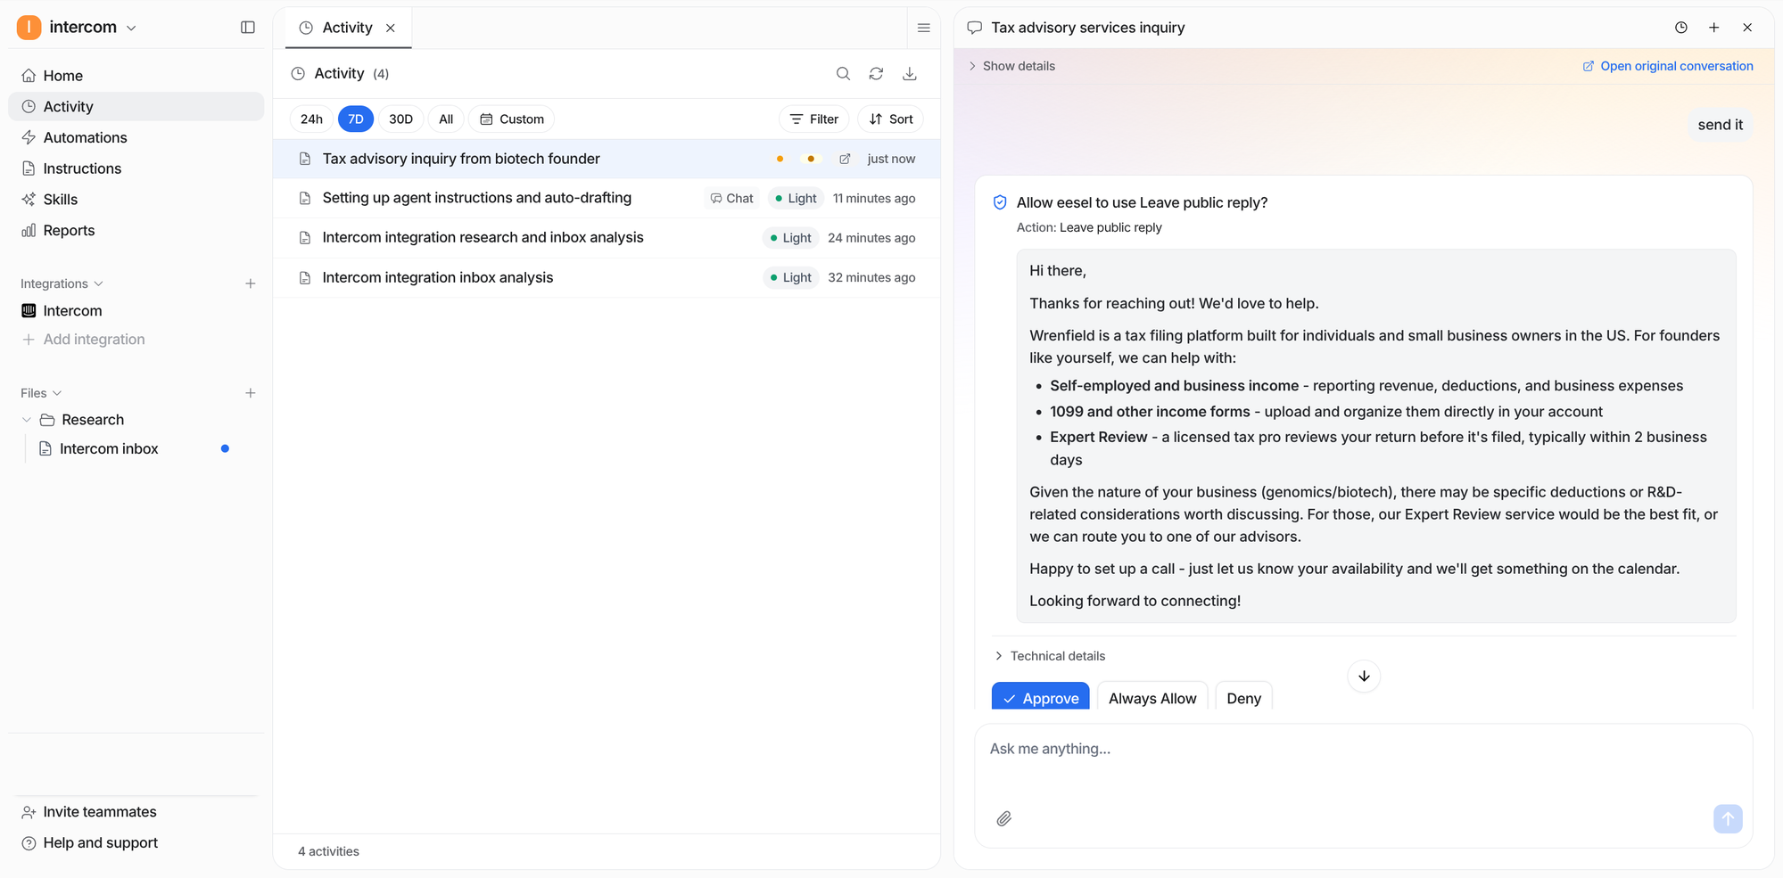Viewport: 1783px width, 878px height.
Task: Refresh the Activity list
Action: 876,74
